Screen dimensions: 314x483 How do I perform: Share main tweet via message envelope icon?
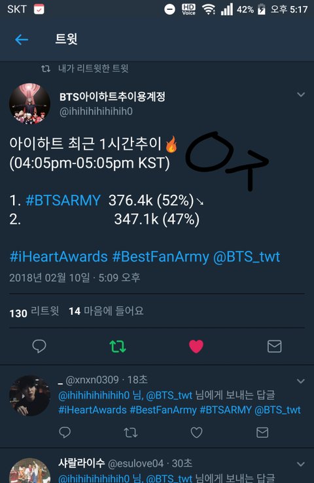pos(275,346)
